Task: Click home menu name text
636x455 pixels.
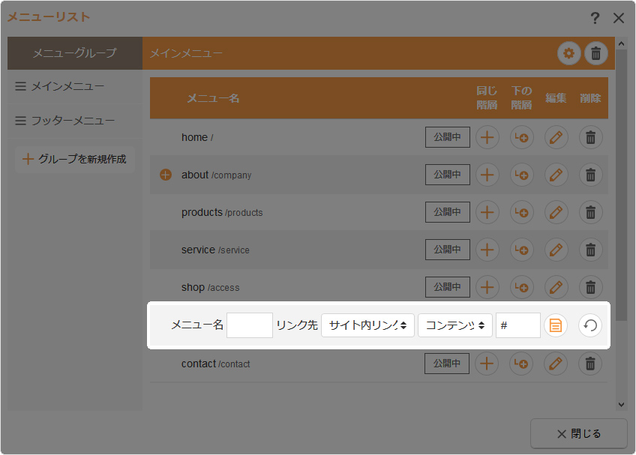Action: [194, 137]
